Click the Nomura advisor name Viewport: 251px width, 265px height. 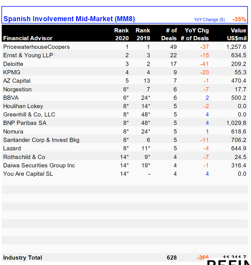coord(13,132)
